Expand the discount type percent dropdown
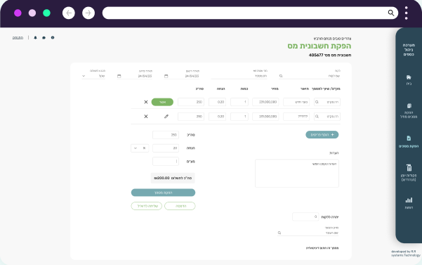422x265 pixels. (140, 148)
